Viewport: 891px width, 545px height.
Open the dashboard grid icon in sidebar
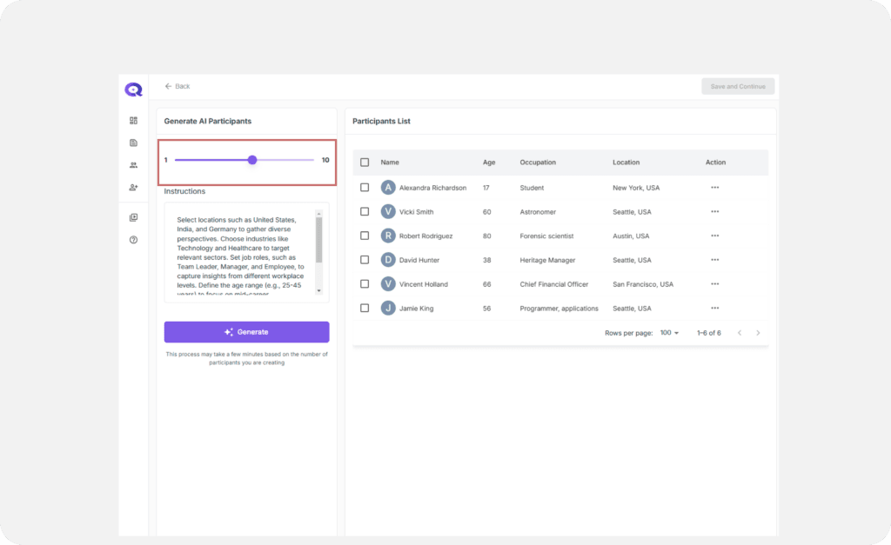point(133,121)
